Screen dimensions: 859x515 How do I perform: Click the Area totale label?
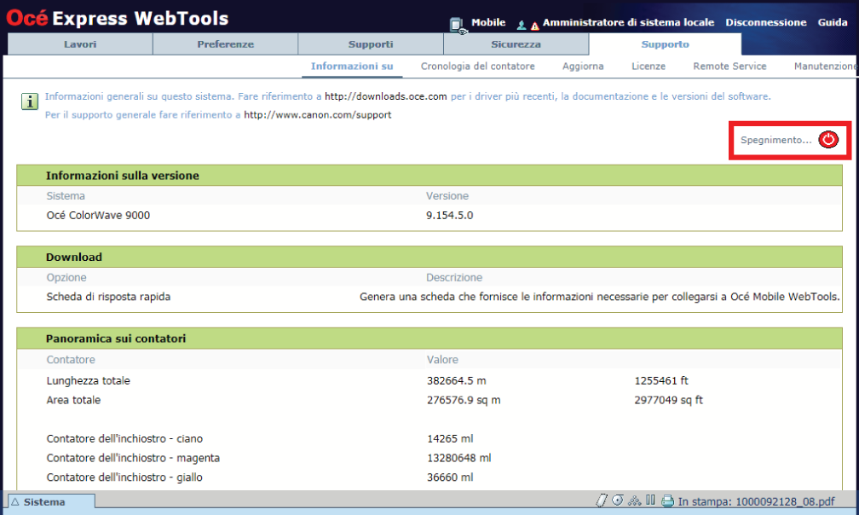coord(73,400)
